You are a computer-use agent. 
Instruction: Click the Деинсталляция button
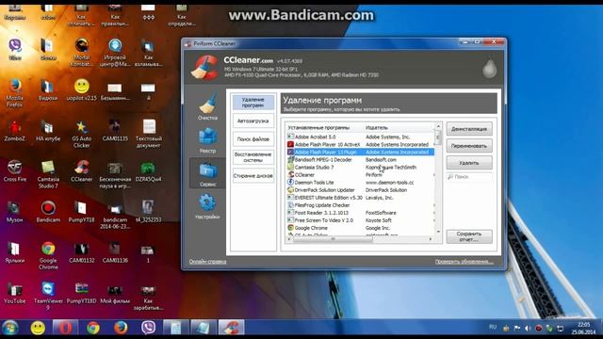469,129
